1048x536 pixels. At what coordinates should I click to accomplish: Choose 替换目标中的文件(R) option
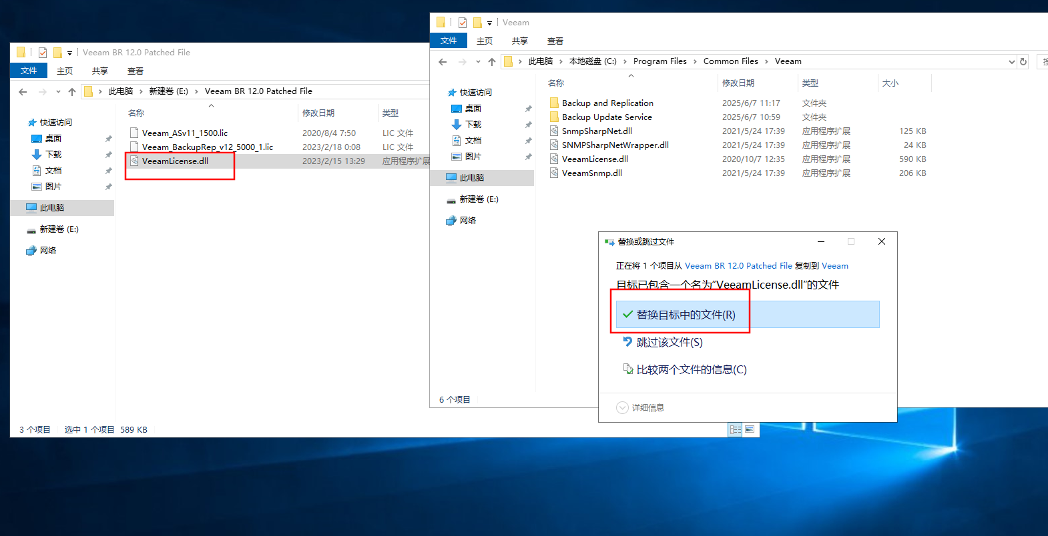748,315
